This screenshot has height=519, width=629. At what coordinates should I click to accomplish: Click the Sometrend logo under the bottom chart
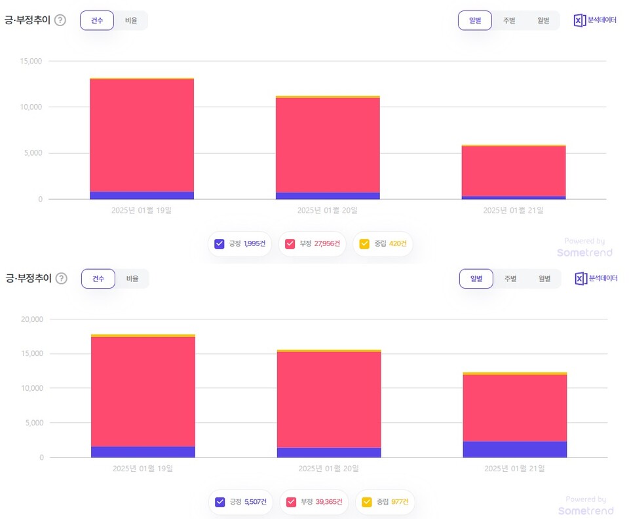click(x=586, y=510)
